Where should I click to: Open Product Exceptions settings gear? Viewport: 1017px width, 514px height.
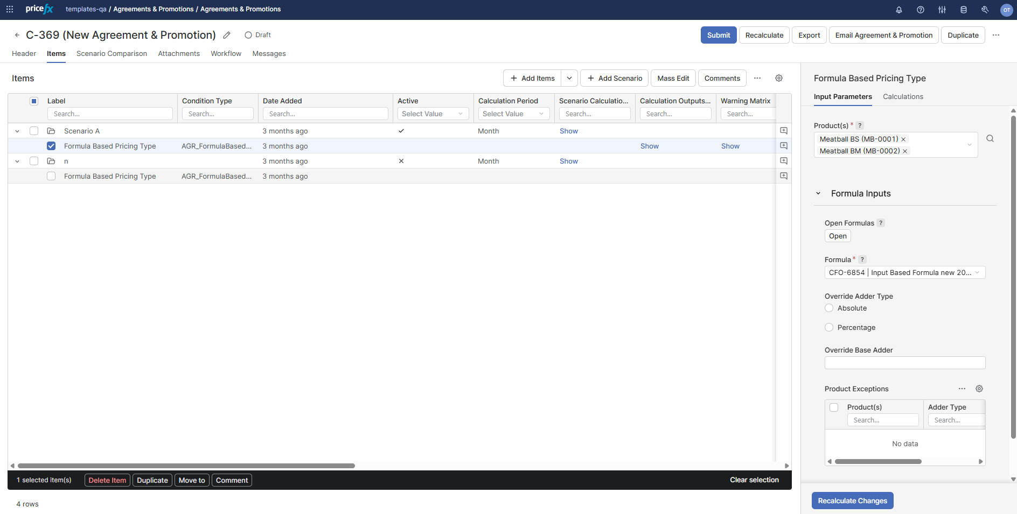click(979, 389)
